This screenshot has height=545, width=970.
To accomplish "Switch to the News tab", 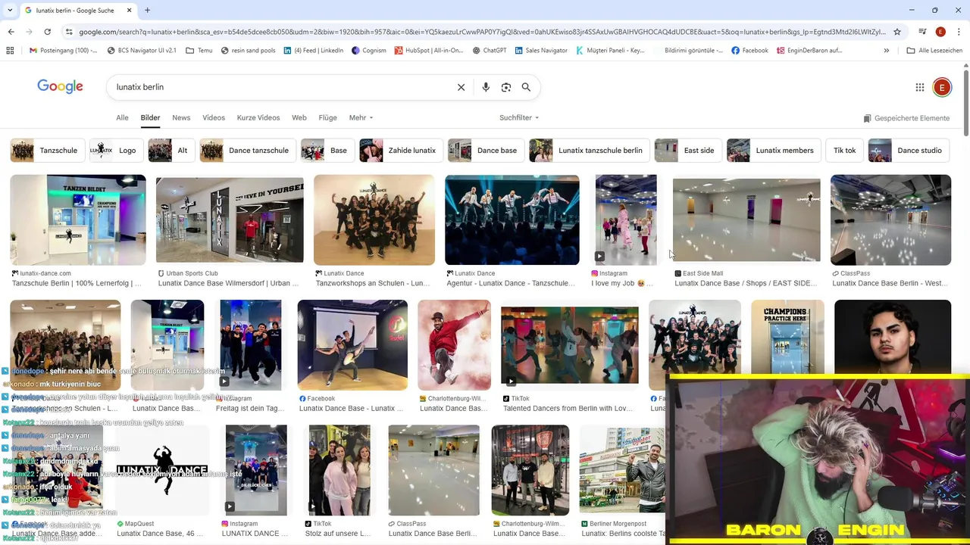I will click(181, 117).
